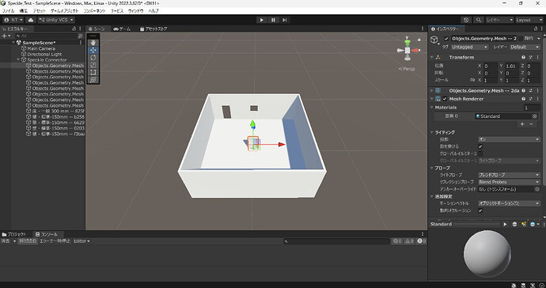Click the Step frame button
This screenshot has width=546, height=288.
pyautogui.click(x=285, y=20)
